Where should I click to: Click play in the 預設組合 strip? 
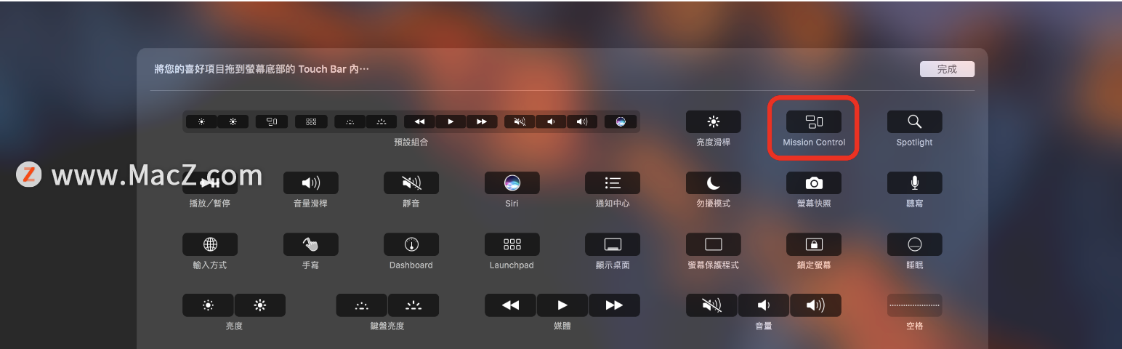[x=451, y=121]
